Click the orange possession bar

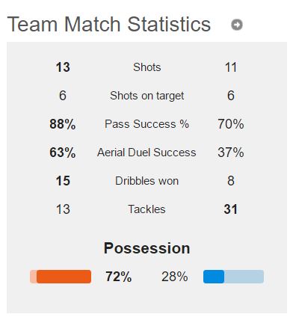point(61,277)
